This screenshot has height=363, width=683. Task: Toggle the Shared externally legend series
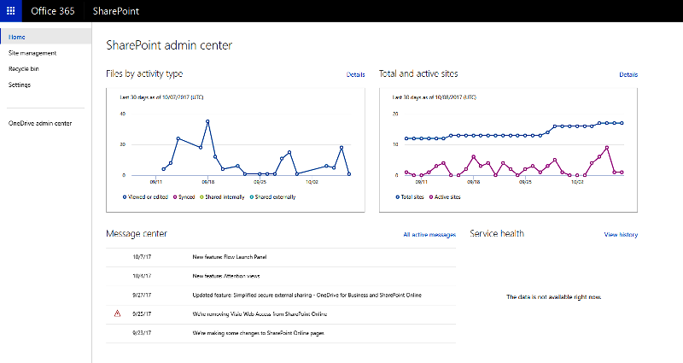(x=252, y=196)
